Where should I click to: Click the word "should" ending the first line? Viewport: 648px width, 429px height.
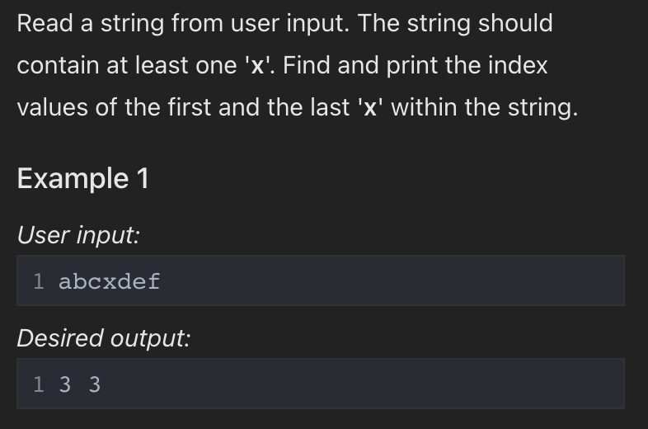[515, 23]
